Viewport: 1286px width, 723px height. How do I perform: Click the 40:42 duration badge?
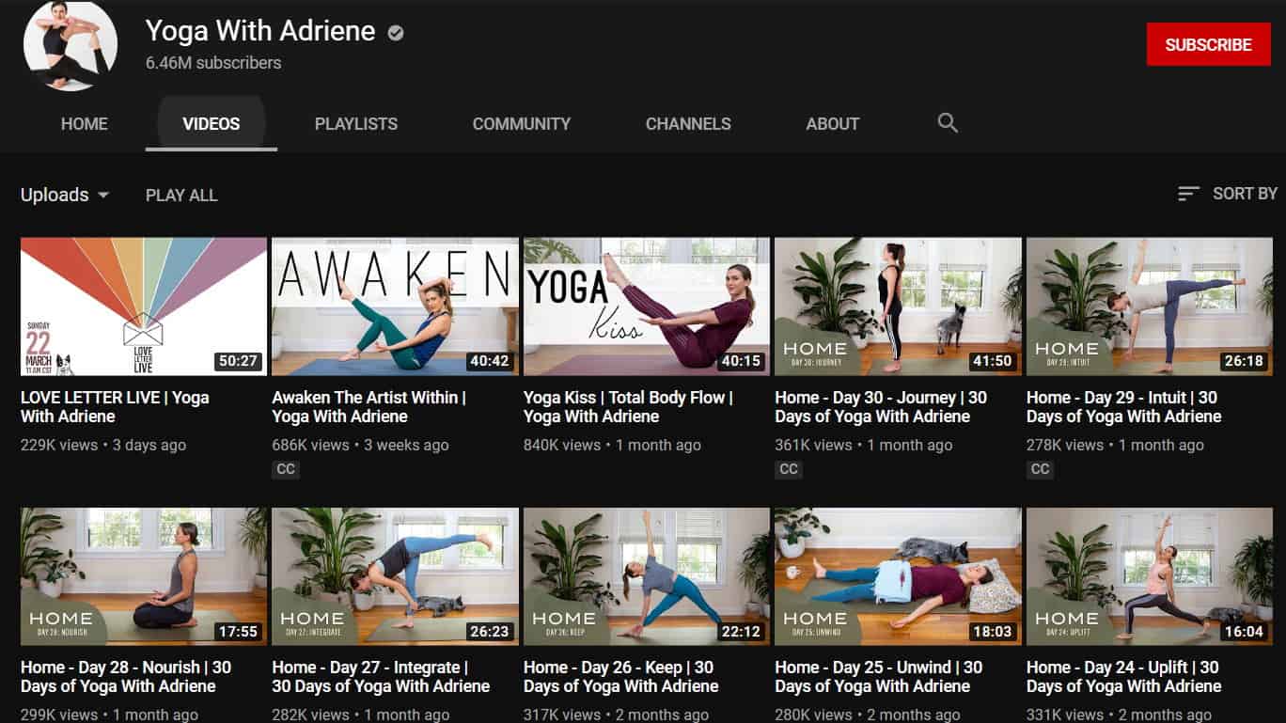pyautogui.click(x=490, y=361)
